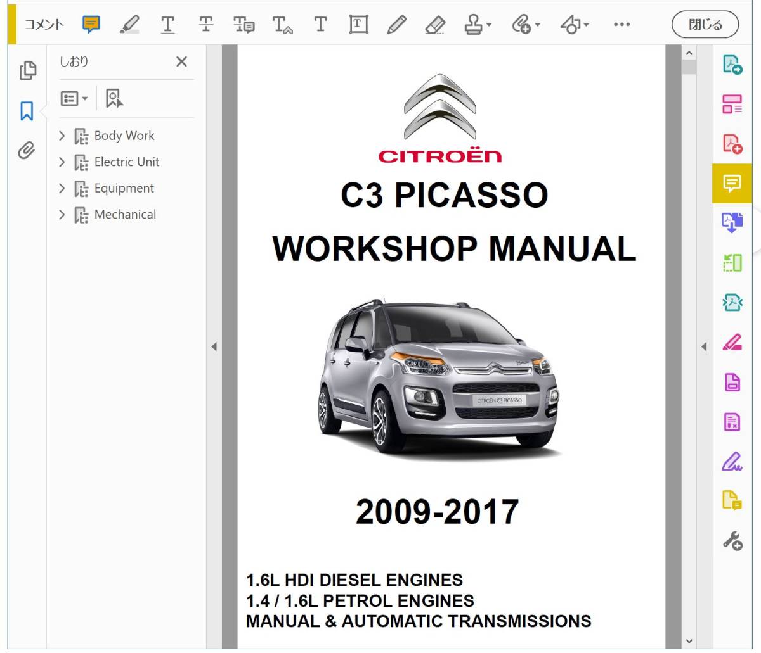Click the vertical scrollbar thumb

pos(689,67)
